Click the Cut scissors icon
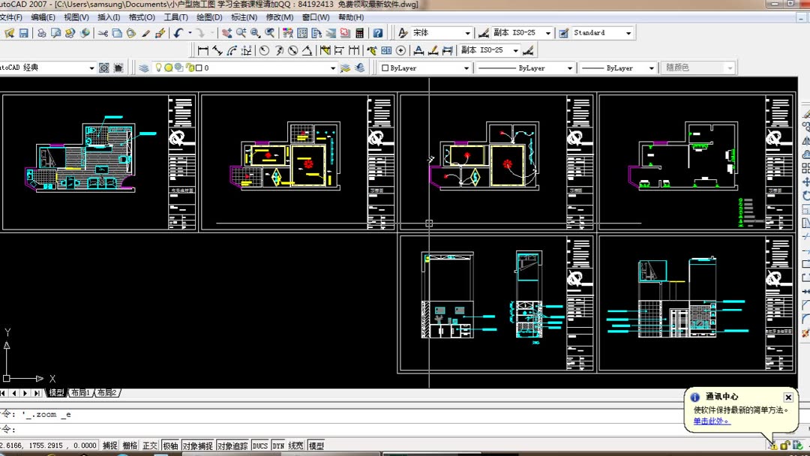Screen dimensions: 810x456 (x=103, y=33)
